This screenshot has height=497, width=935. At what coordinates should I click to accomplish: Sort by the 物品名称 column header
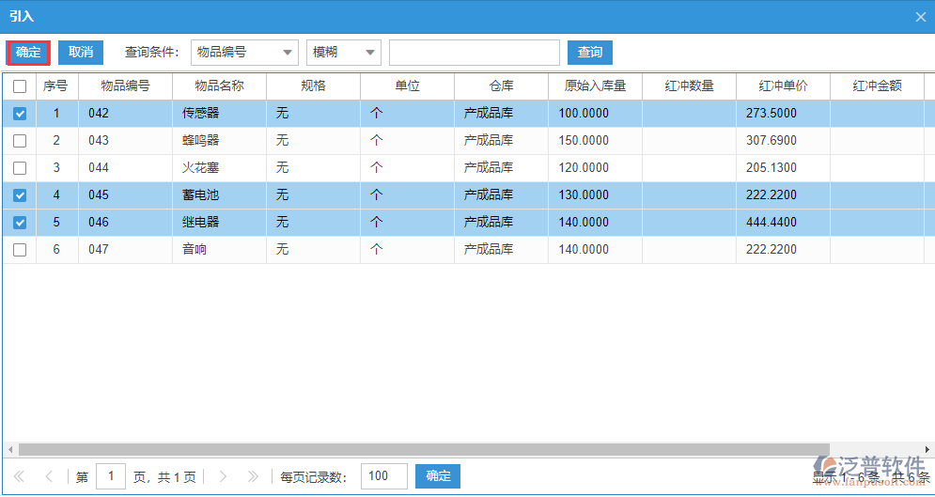(x=219, y=86)
